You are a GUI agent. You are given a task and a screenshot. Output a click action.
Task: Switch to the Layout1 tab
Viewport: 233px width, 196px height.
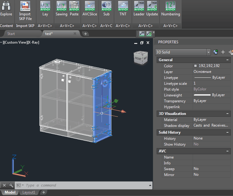click(x=29, y=193)
